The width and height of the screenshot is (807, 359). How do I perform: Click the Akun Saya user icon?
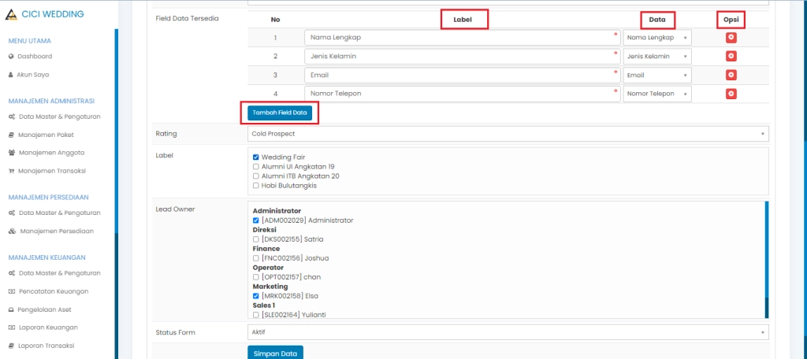point(11,75)
